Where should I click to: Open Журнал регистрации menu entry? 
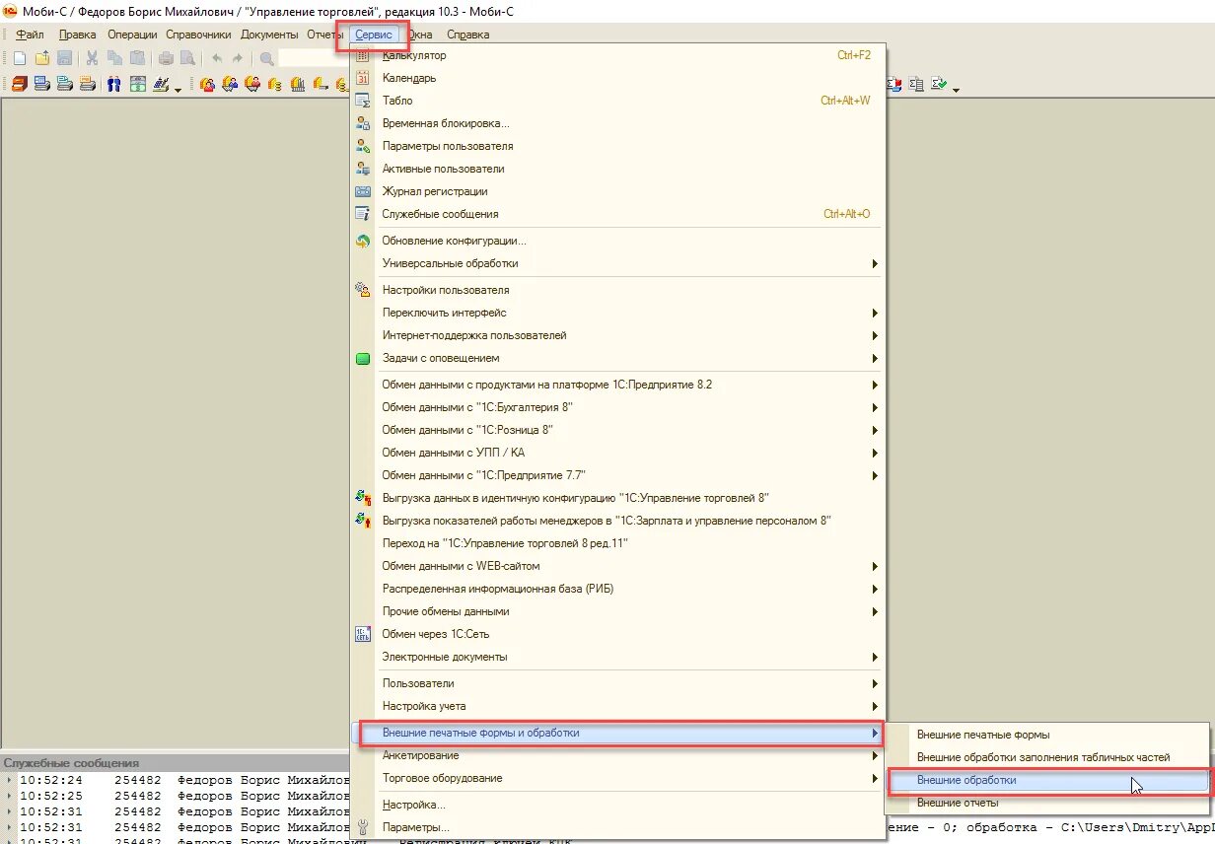(619, 191)
